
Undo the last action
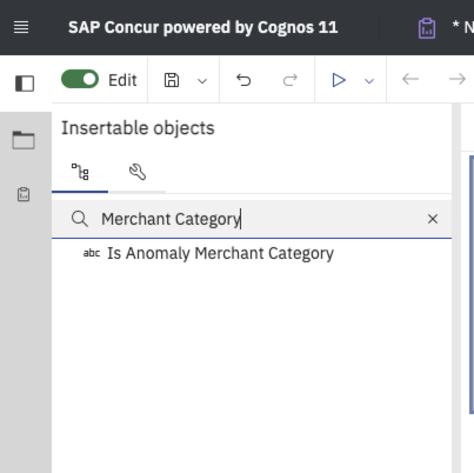[x=243, y=80]
